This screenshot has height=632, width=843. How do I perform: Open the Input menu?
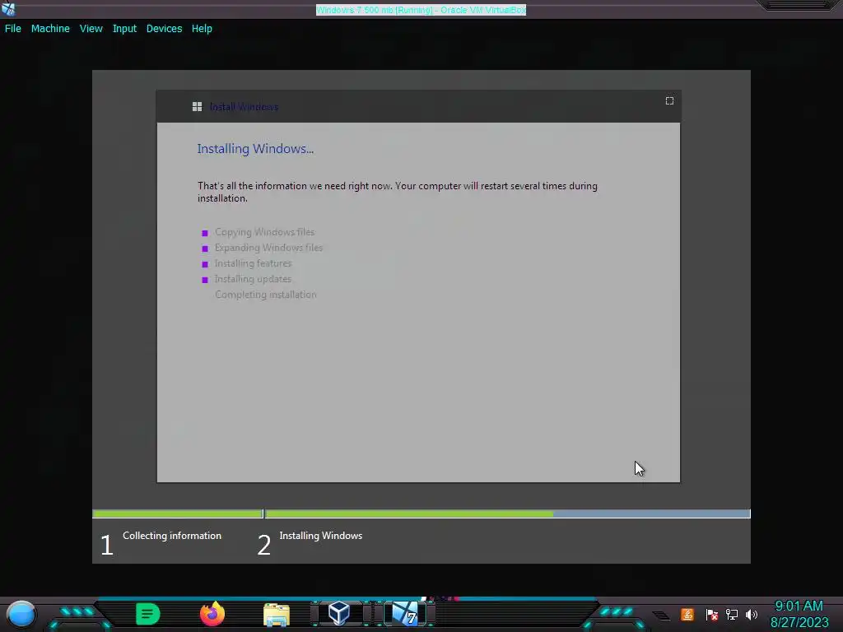tap(124, 29)
